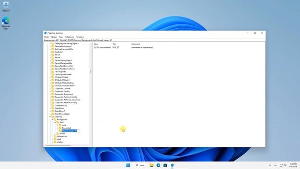Select DeviceDisplayObject key in tree
Screen dimensions: 300x169
[63, 61]
